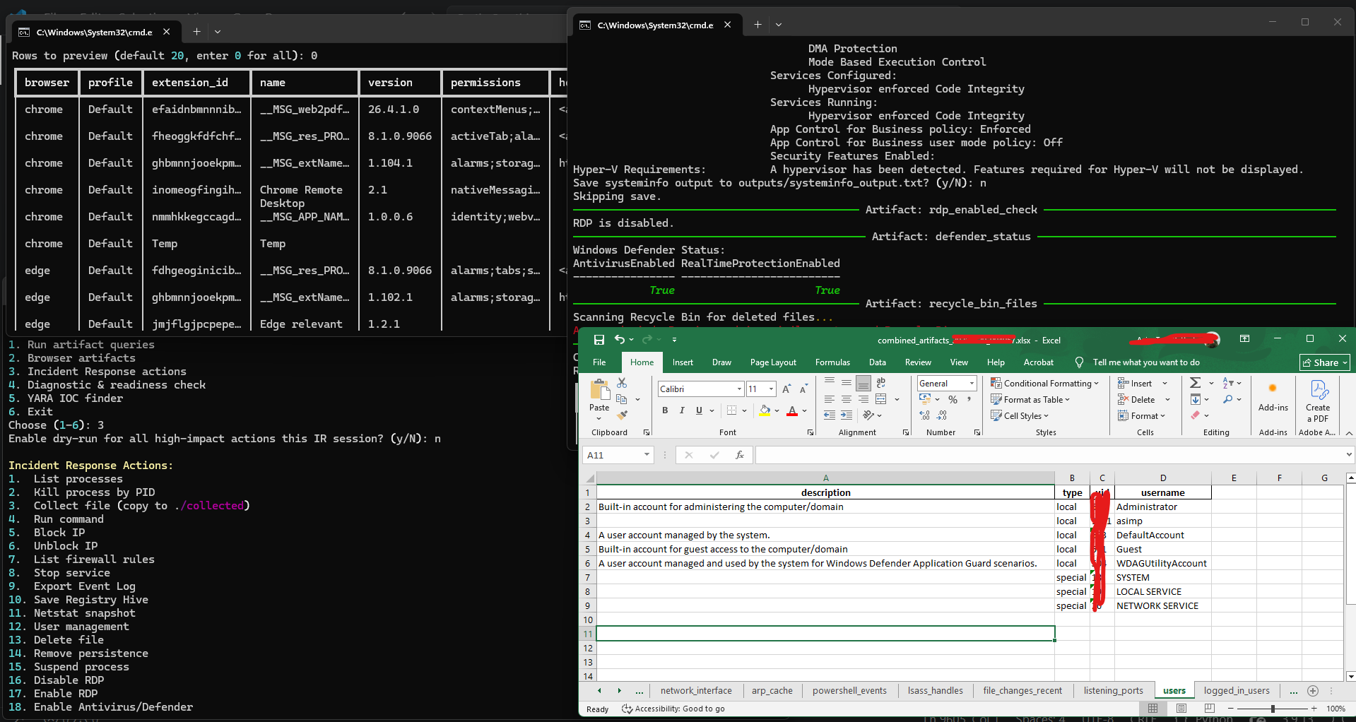Click Insert Function fx icon
The image size is (1356, 722).
(x=740, y=455)
